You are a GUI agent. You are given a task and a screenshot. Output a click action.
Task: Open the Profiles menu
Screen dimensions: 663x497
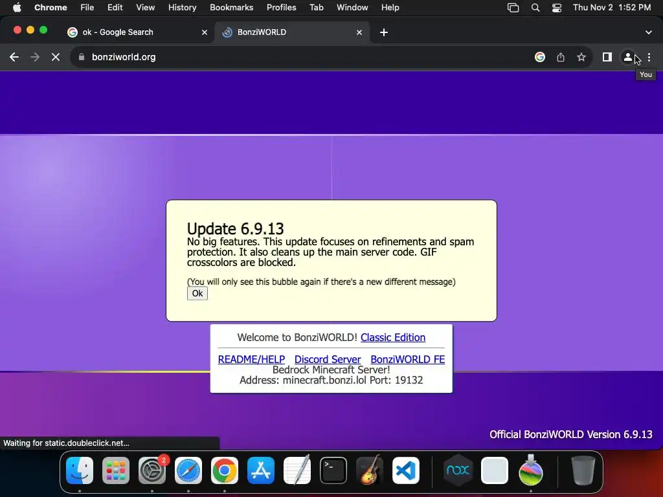tap(281, 8)
